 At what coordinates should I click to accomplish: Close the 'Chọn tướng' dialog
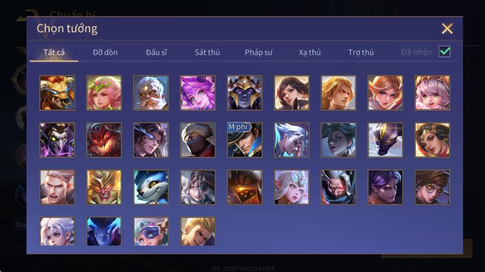point(447,28)
